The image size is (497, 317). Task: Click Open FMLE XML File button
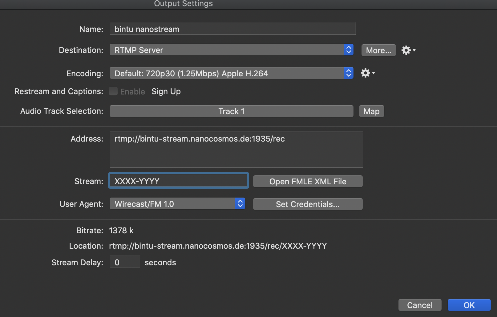click(x=308, y=182)
